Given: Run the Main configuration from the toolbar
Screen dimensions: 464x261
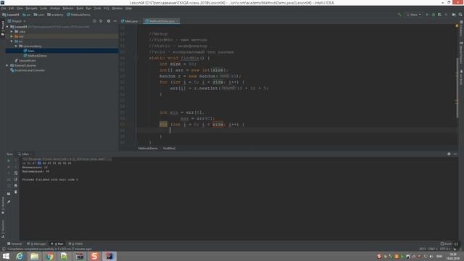Looking at the screenshot, I should coord(427,14).
